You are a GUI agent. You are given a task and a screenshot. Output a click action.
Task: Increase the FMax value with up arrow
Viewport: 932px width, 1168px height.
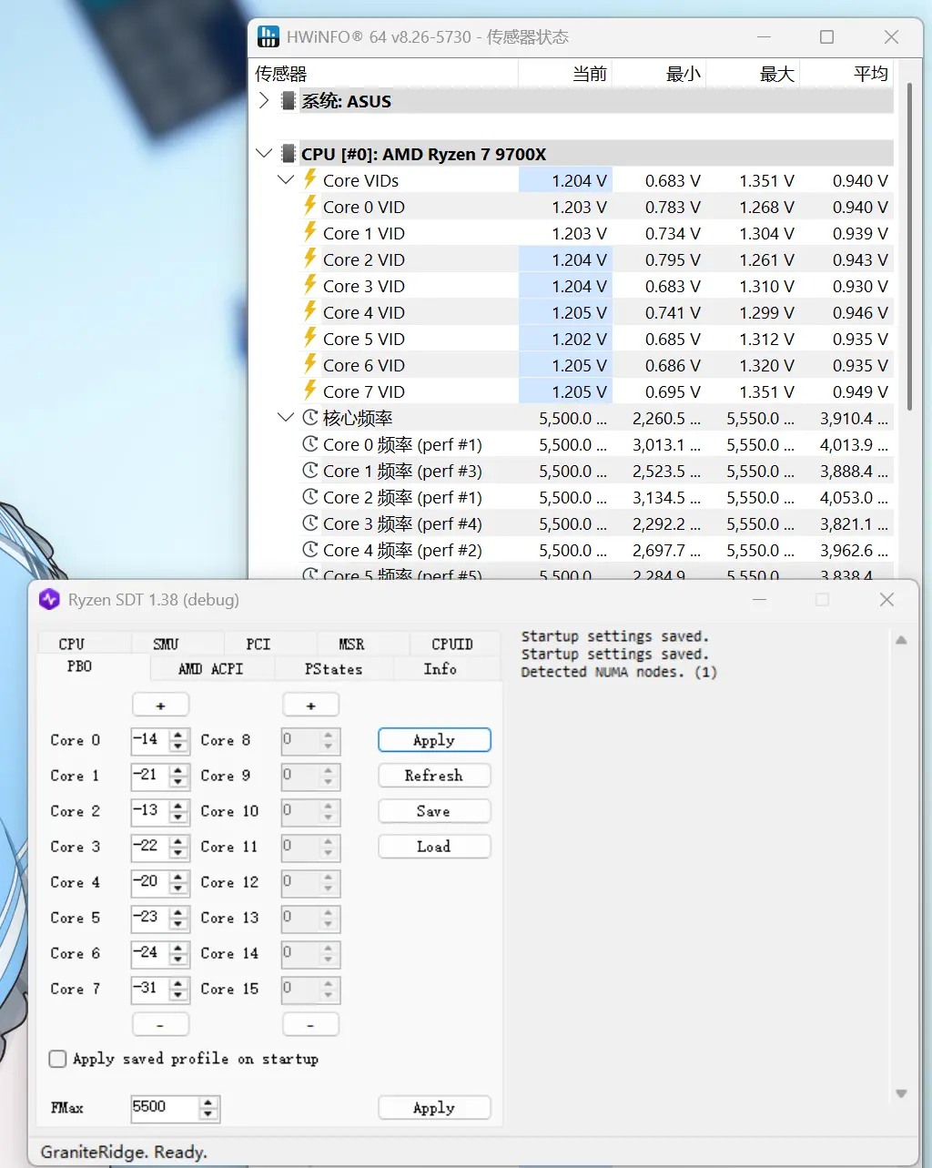tap(209, 1102)
